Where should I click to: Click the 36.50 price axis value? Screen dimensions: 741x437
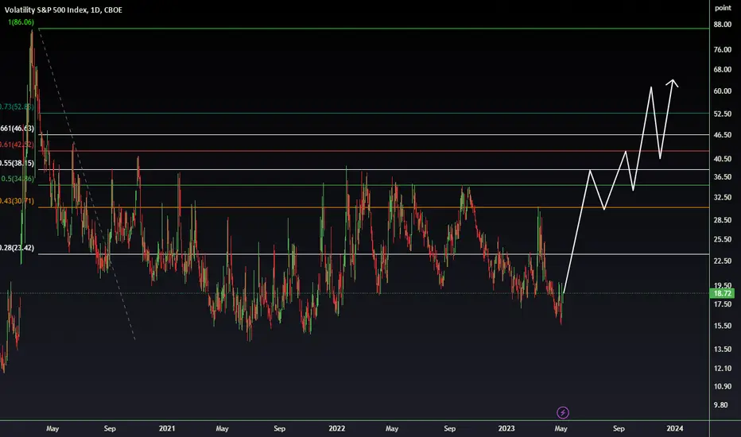pyautogui.click(x=722, y=176)
